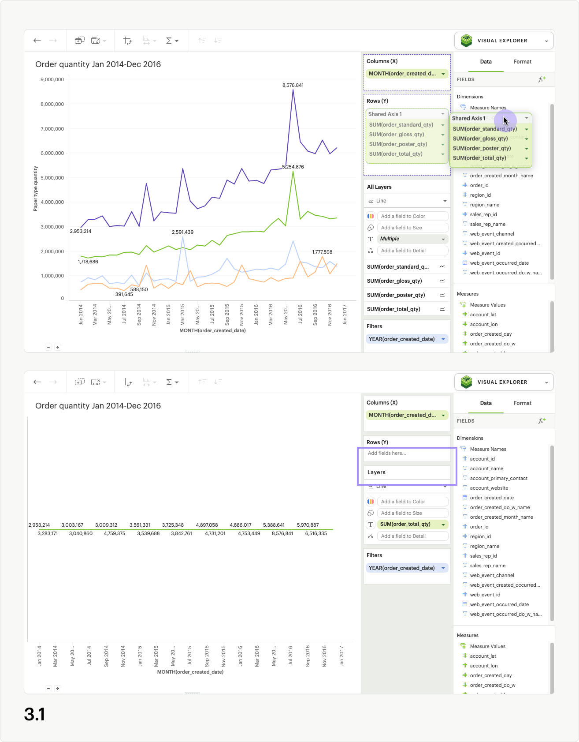Expand the Visual Explorer selector in the top panel
Viewport: 579px width, 742px height.
point(546,41)
